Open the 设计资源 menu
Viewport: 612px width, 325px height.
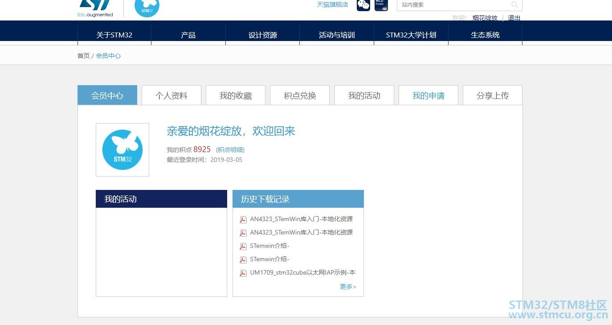(x=263, y=35)
